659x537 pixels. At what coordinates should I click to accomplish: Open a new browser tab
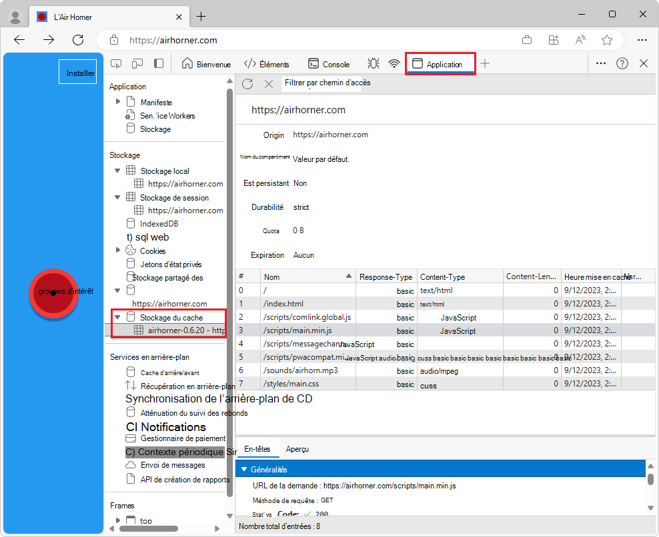click(201, 17)
